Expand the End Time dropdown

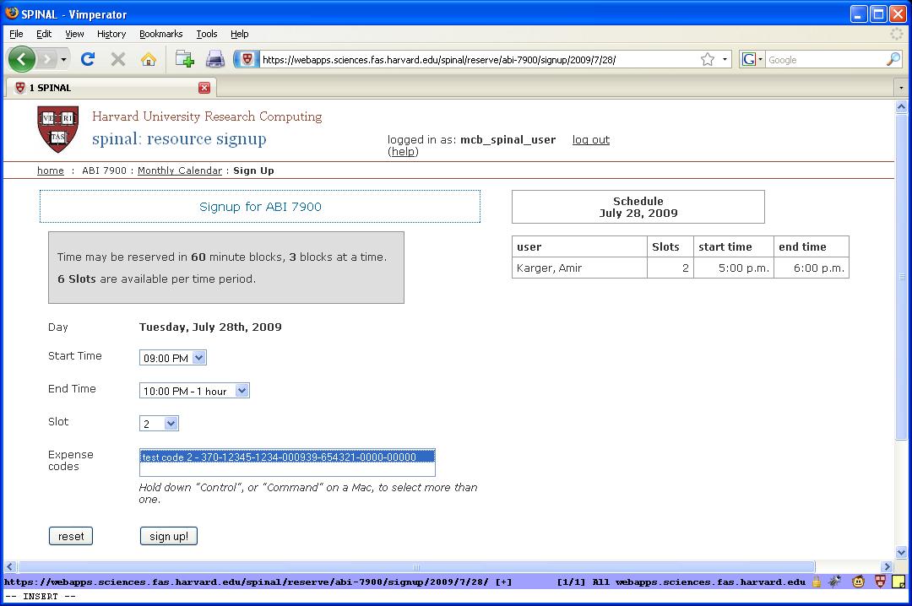coord(194,391)
